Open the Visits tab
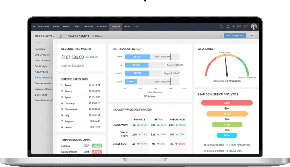This screenshot has height=167, width=290. pos(127,27)
